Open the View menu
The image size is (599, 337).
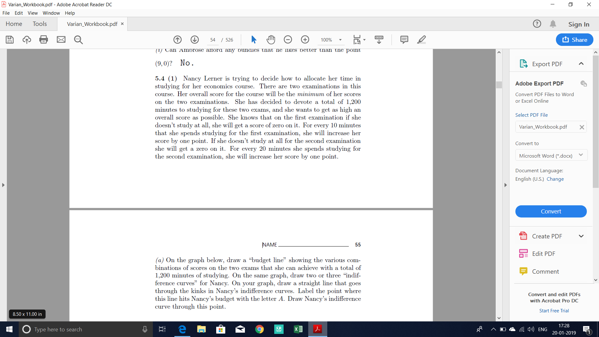[x=32, y=13]
